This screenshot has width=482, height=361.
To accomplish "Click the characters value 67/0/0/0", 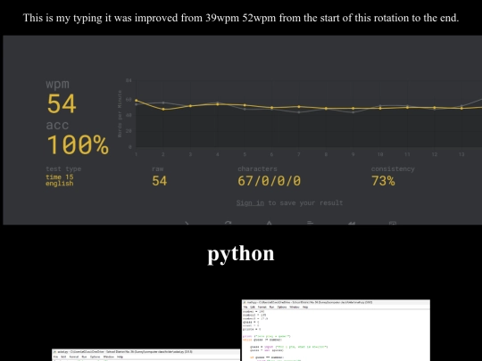I will click(269, 181).
